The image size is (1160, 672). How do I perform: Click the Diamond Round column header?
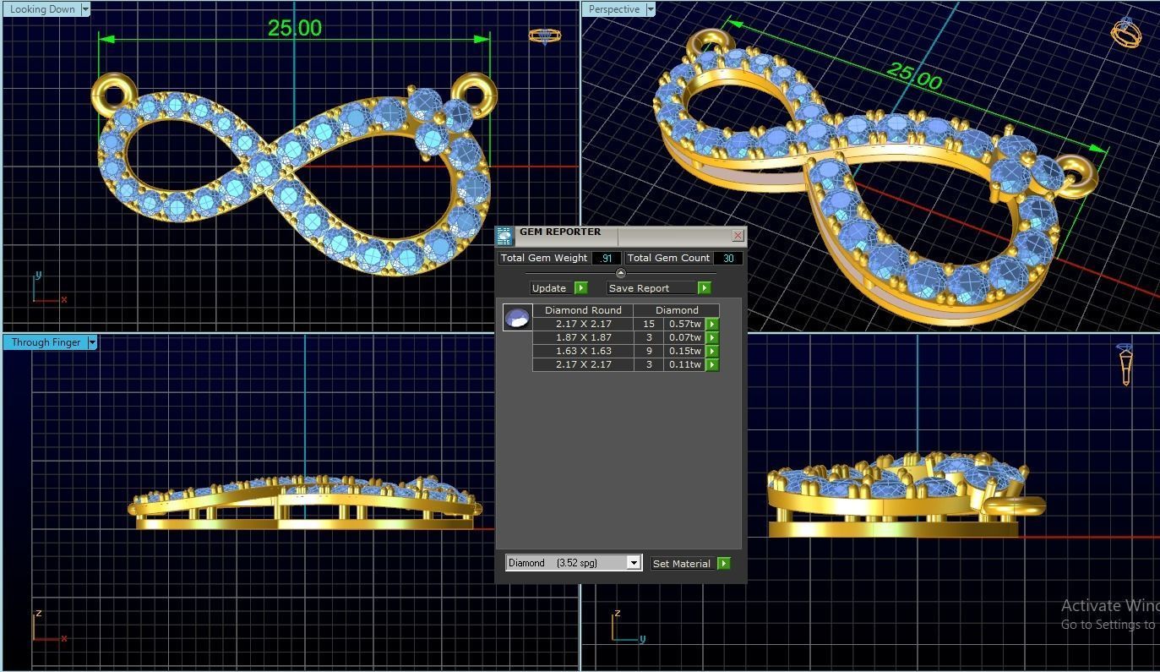pyautogui.click(x=583, y=310)
